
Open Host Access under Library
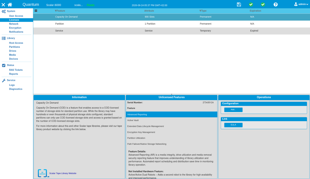coord(16,43)
